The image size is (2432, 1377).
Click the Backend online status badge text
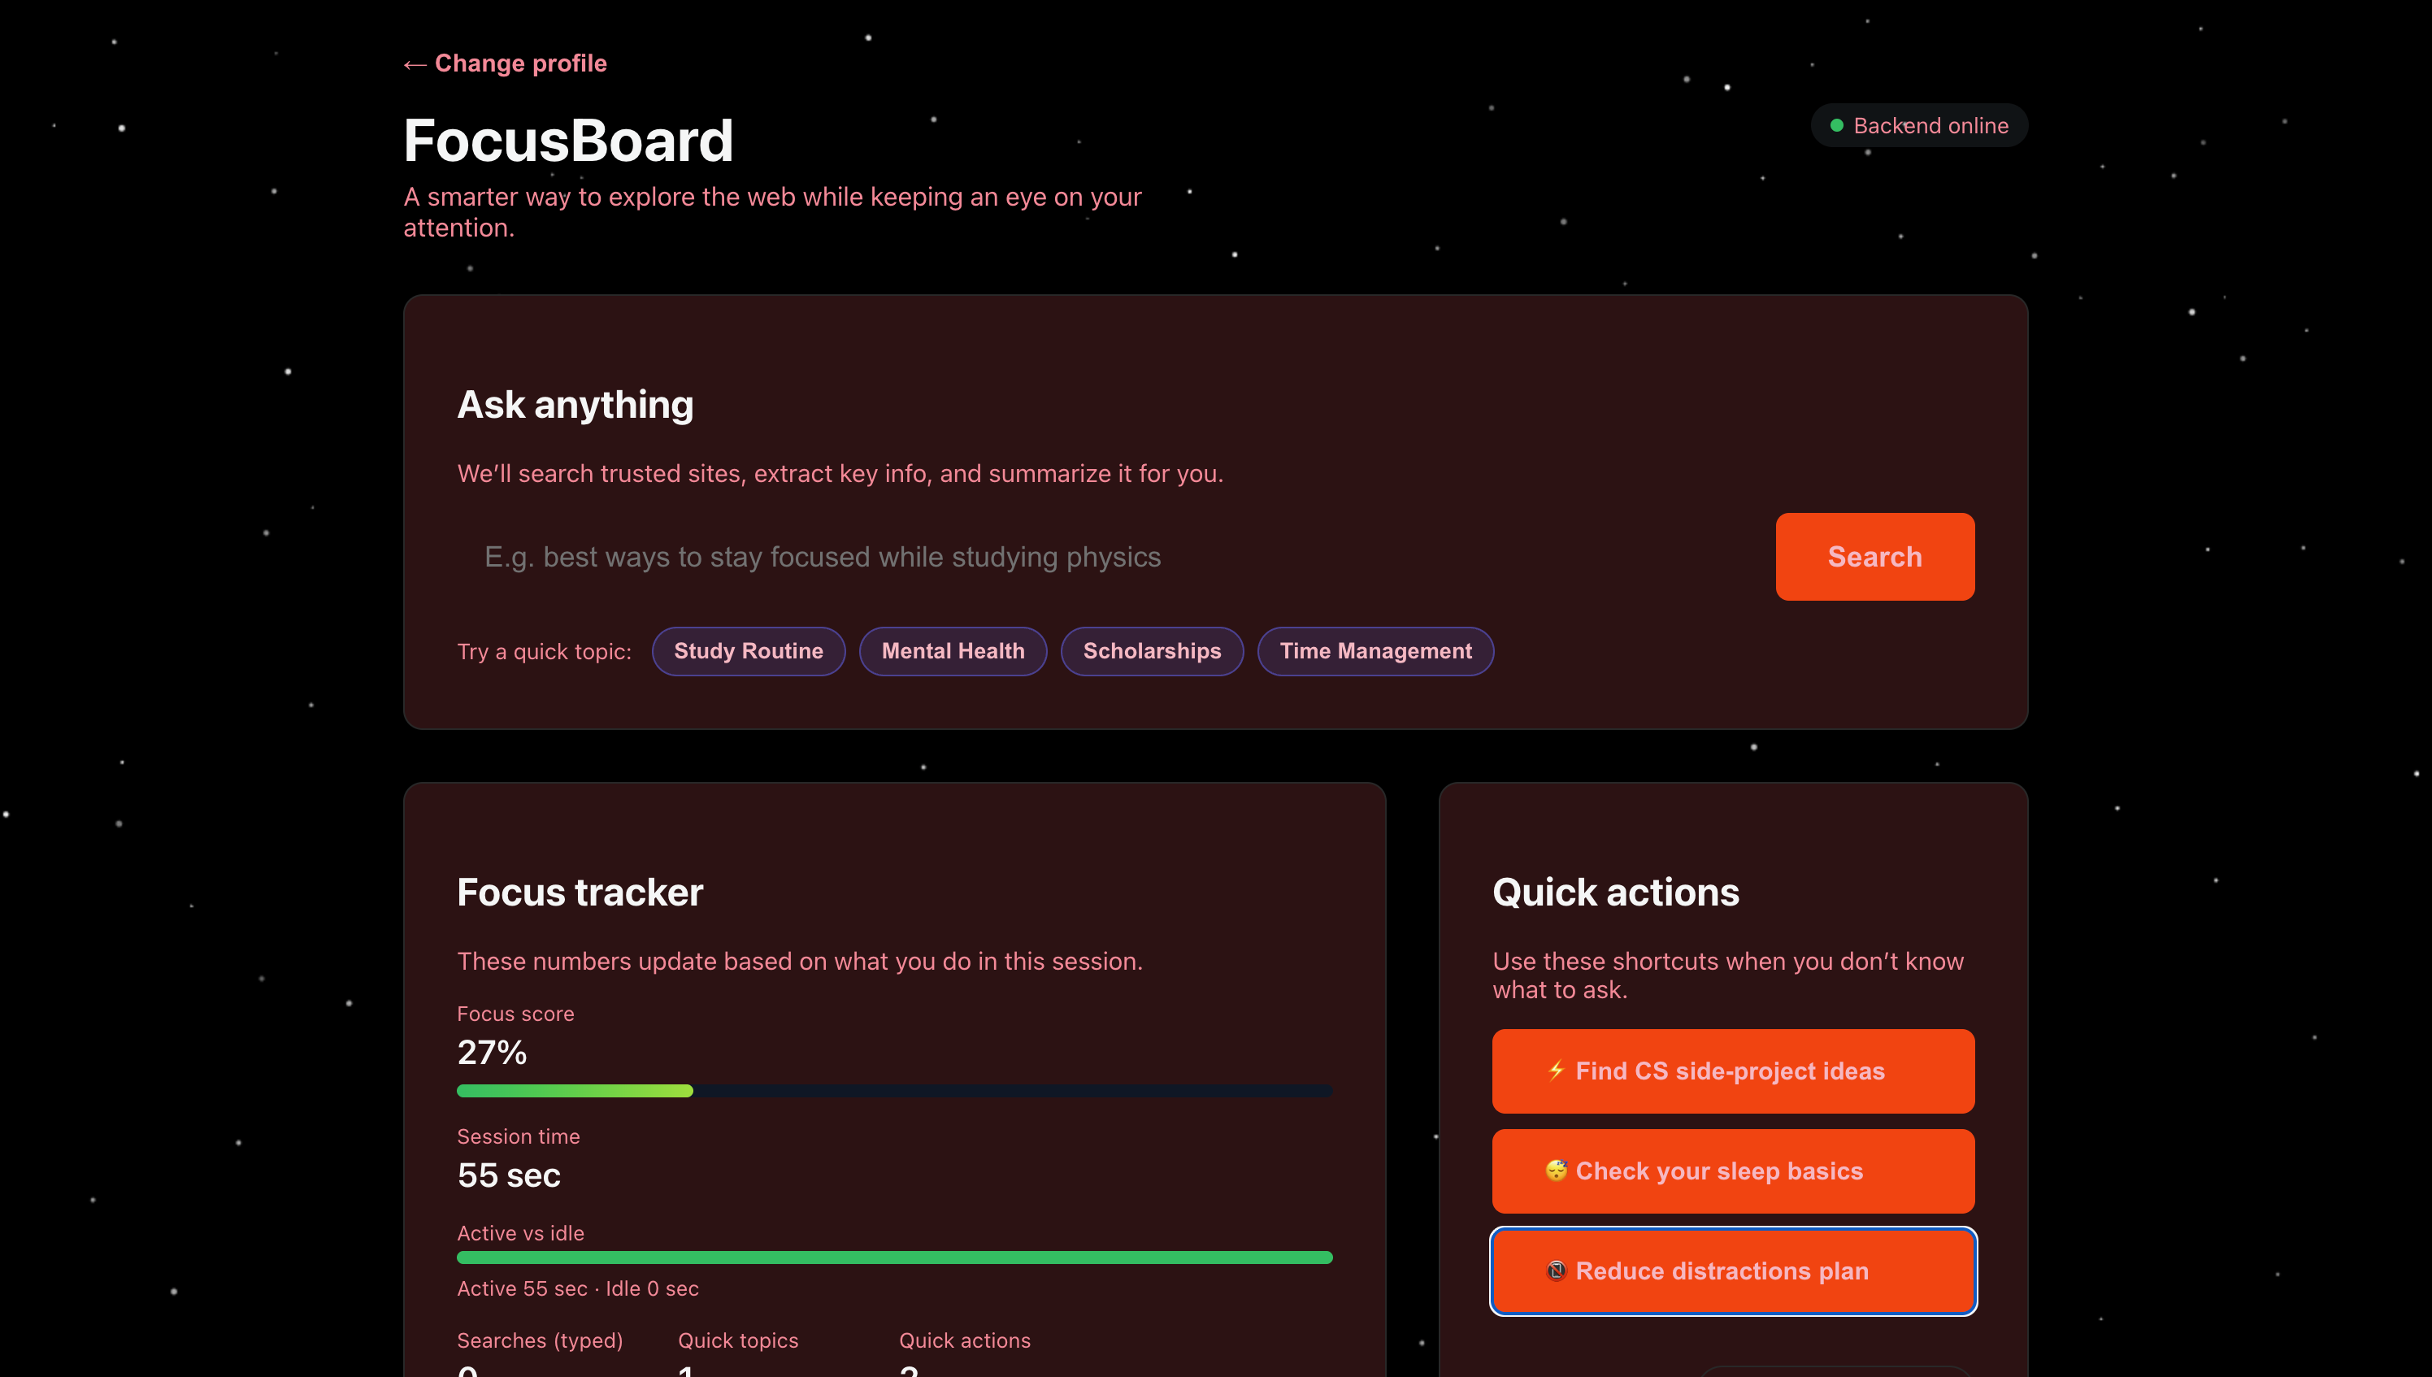tap(1930, 126)
